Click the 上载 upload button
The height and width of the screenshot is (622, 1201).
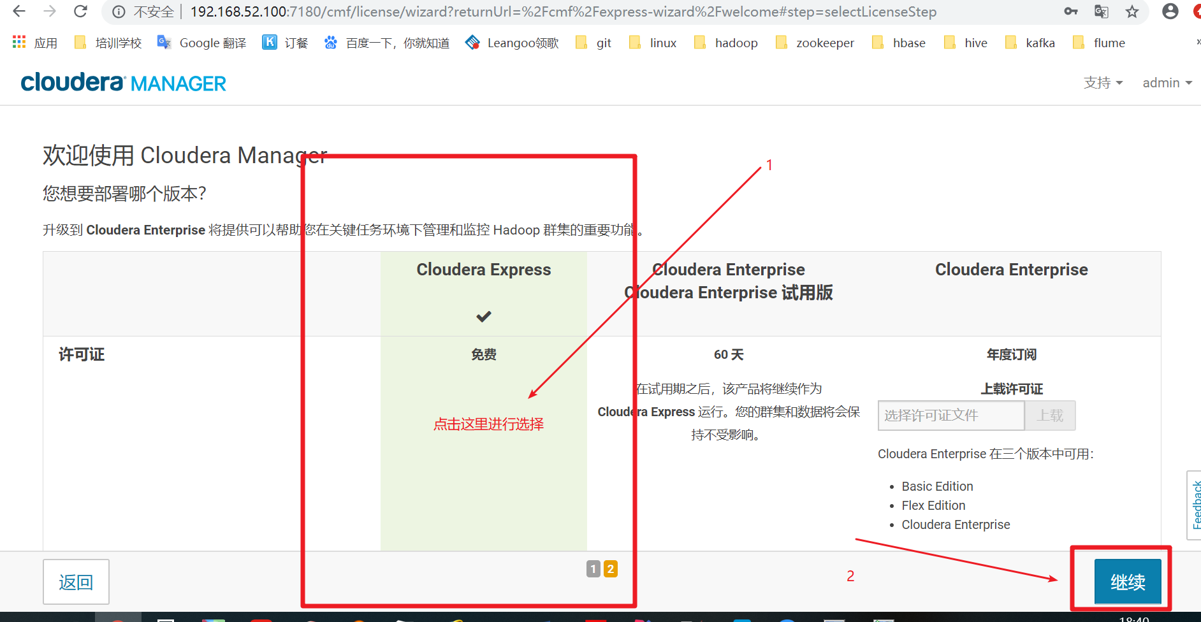click(x=1050, y=416)
